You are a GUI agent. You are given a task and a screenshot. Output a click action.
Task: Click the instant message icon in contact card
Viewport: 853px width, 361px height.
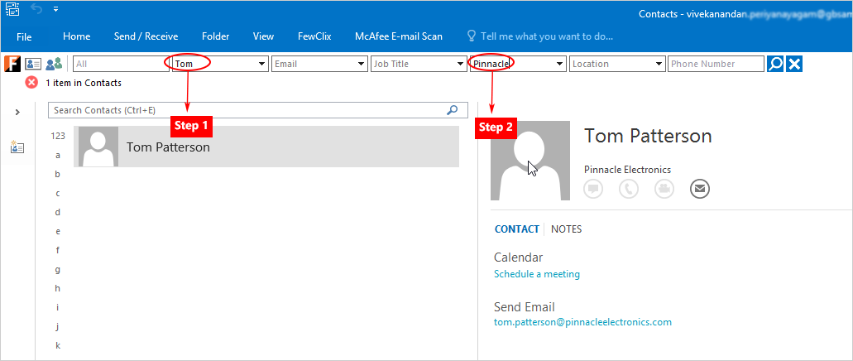593,189
